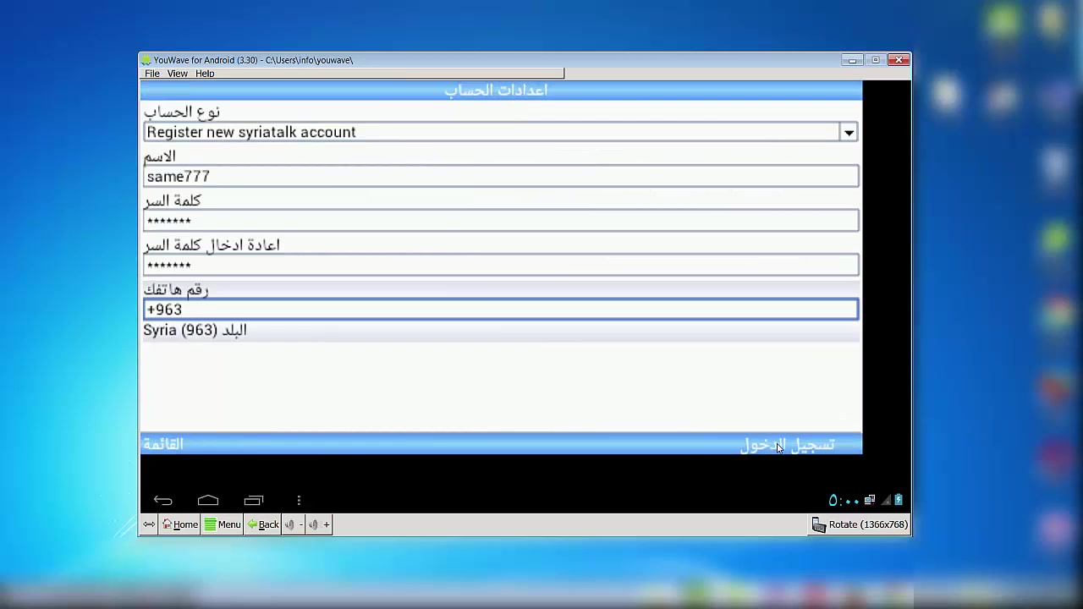Open the Syria (963) country selector
This screenshot has height=609, width=1083.
point(501,331)
